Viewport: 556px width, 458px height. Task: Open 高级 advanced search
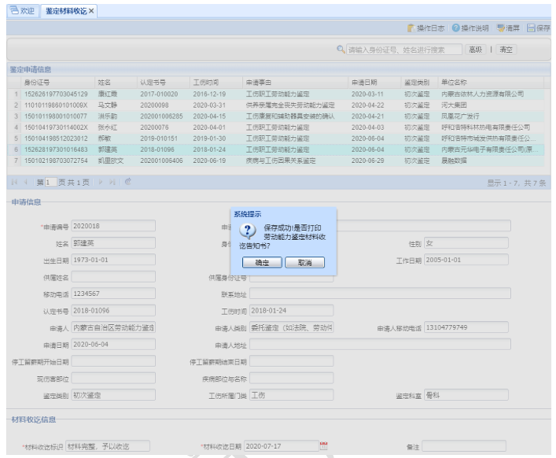click(475, 50)
